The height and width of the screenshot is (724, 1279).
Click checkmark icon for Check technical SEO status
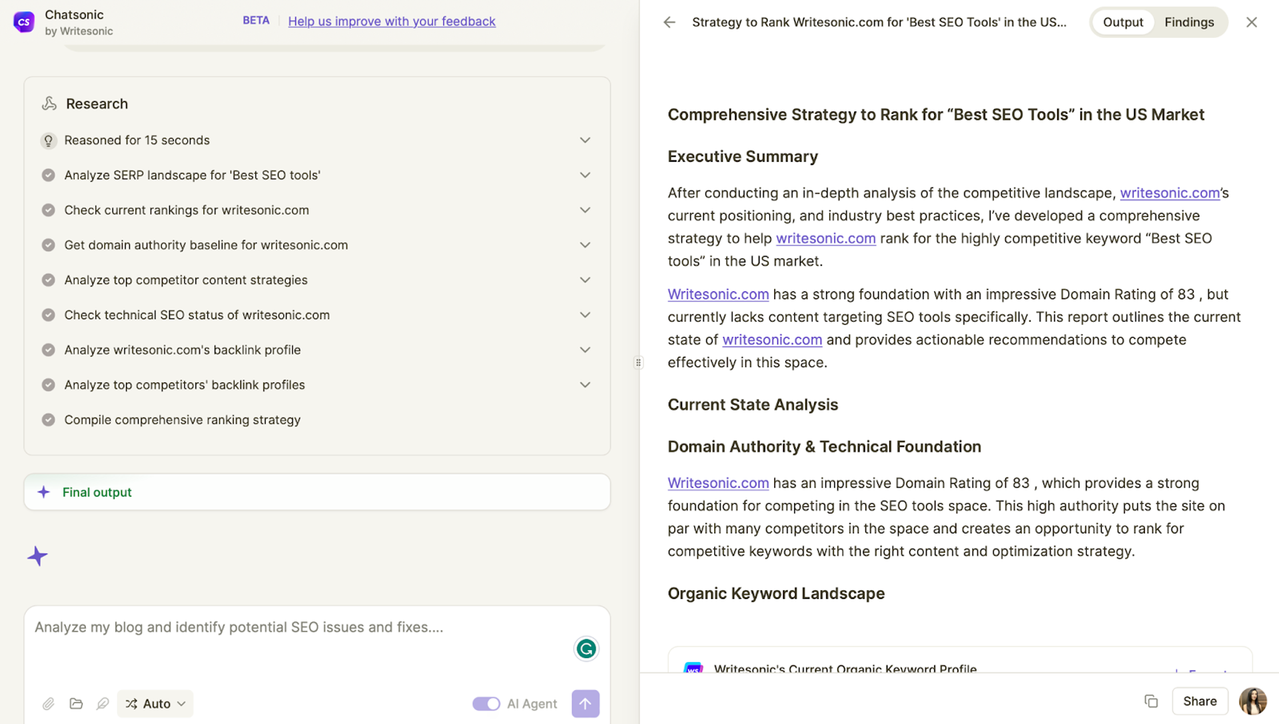click(48, 315)
